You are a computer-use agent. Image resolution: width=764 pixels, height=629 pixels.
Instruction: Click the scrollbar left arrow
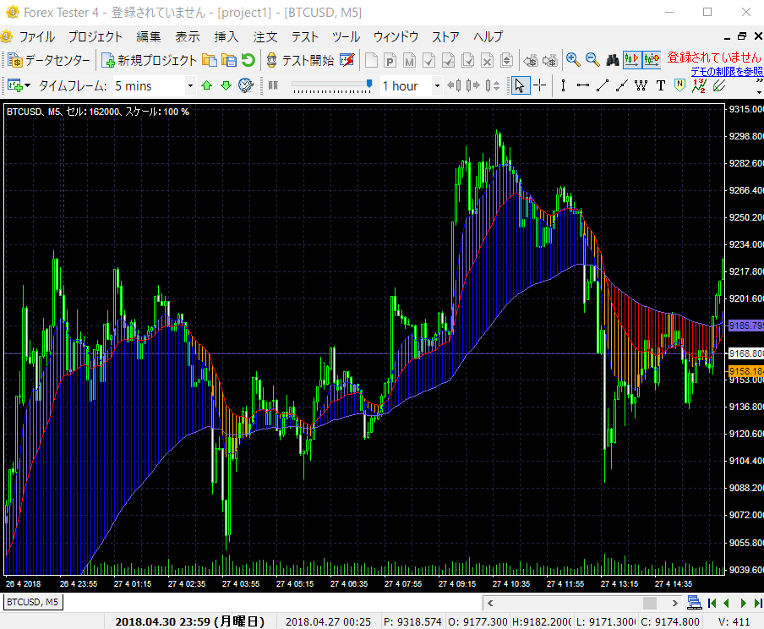[490, 603]
